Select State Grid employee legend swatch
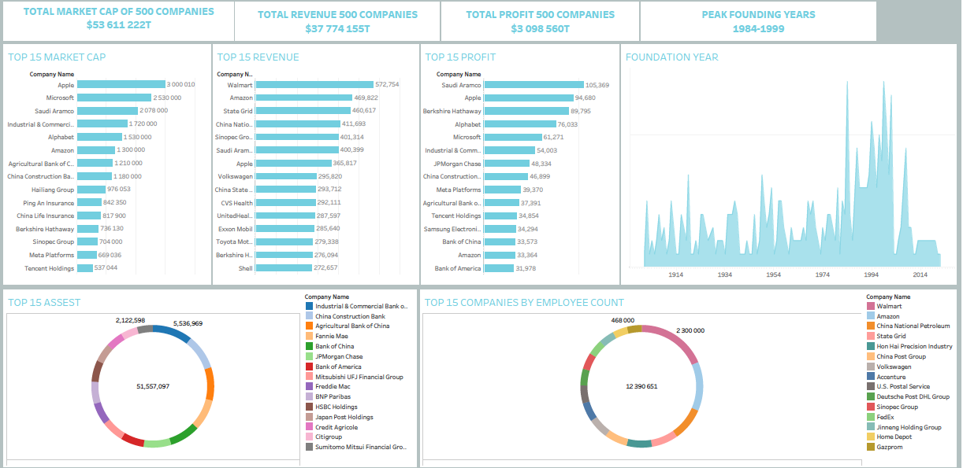Image resolution: width=963 pixels, height=468 pixels. (870, 336)
